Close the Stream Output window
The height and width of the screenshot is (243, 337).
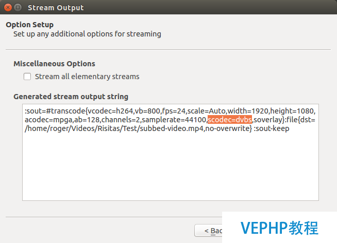[8, 8]
